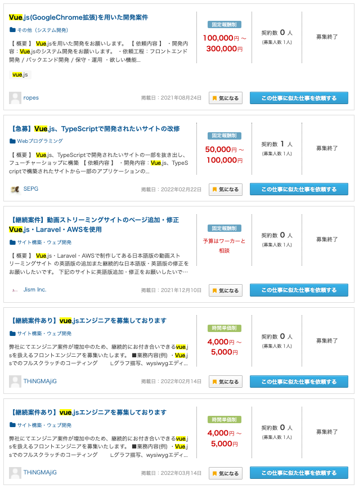359x489 pixels.
Task: Select the 予算はワーカーと相談 text
Action: [225, 246]
